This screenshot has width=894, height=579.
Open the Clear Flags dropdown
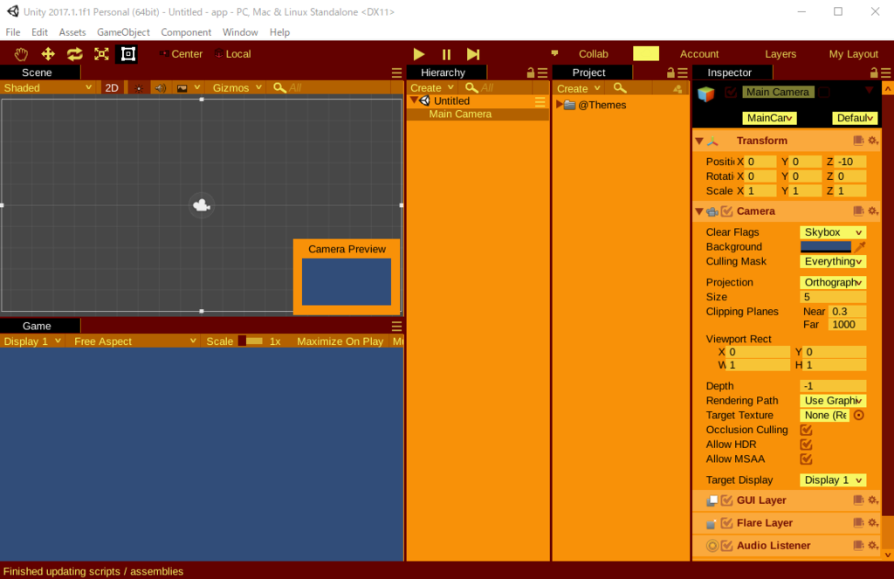click(832, 231)
